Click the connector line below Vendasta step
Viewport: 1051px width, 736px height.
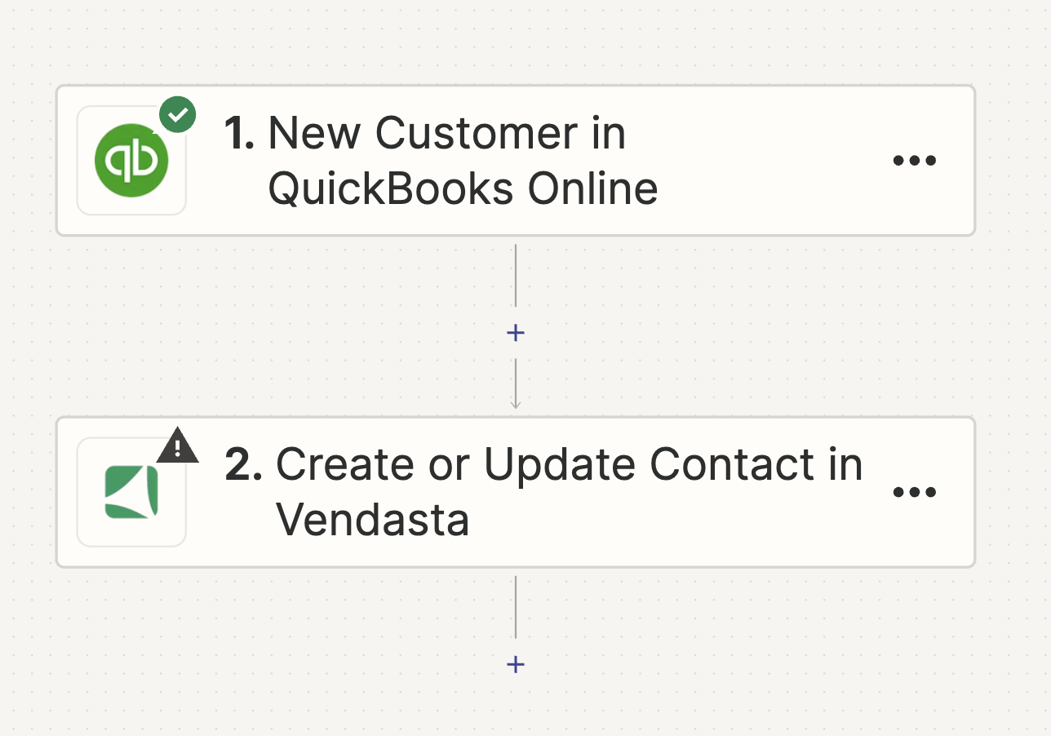point(516,608)
